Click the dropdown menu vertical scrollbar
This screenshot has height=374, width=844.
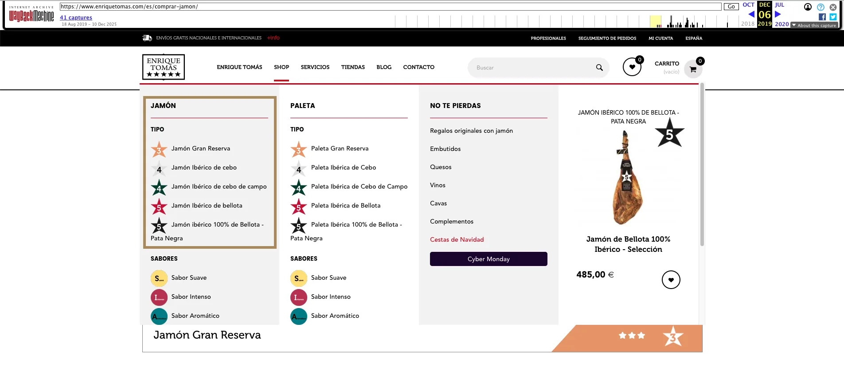(702, 165)
